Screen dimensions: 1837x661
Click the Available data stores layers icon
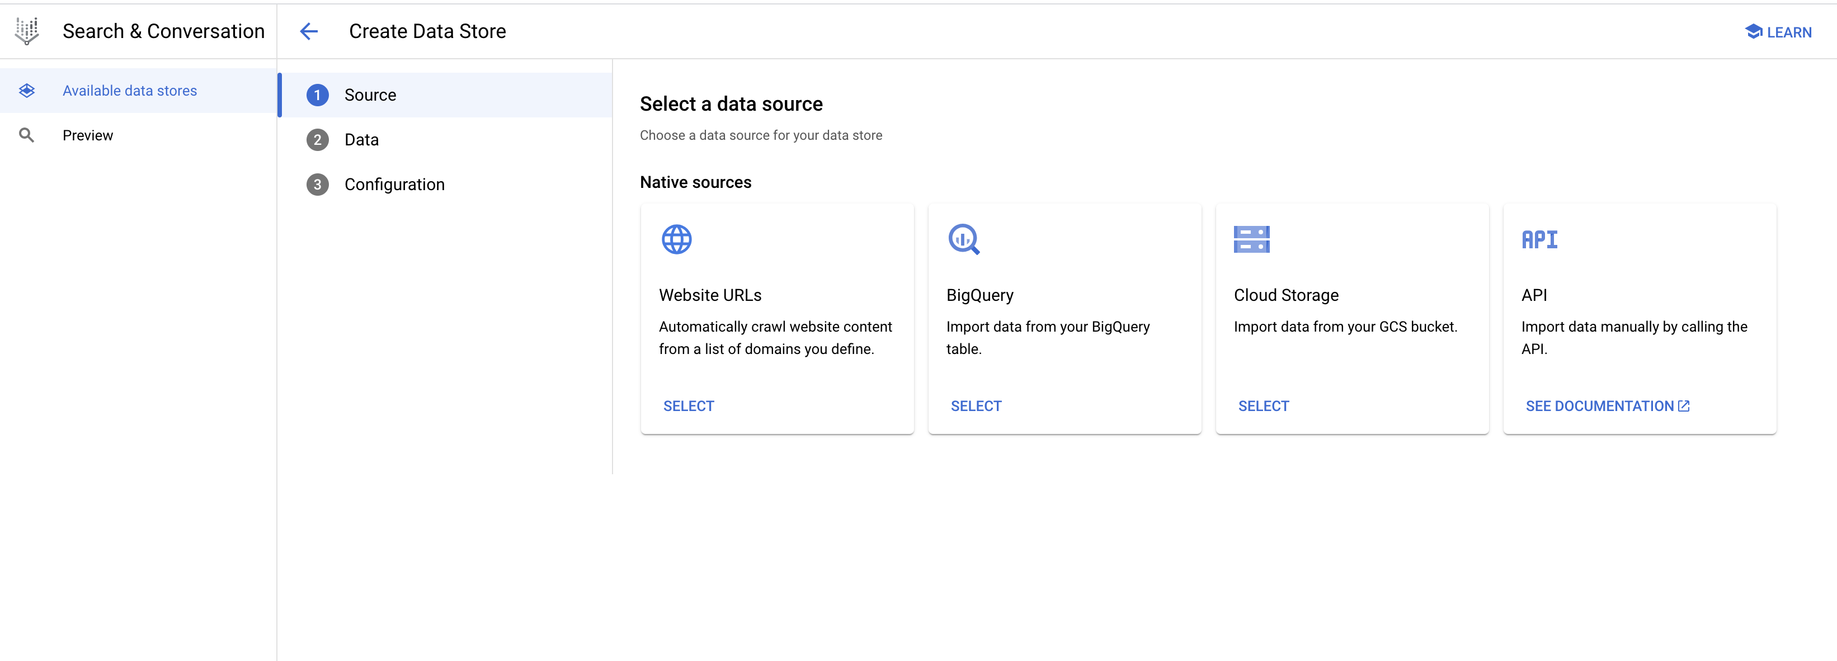(27, 91)
